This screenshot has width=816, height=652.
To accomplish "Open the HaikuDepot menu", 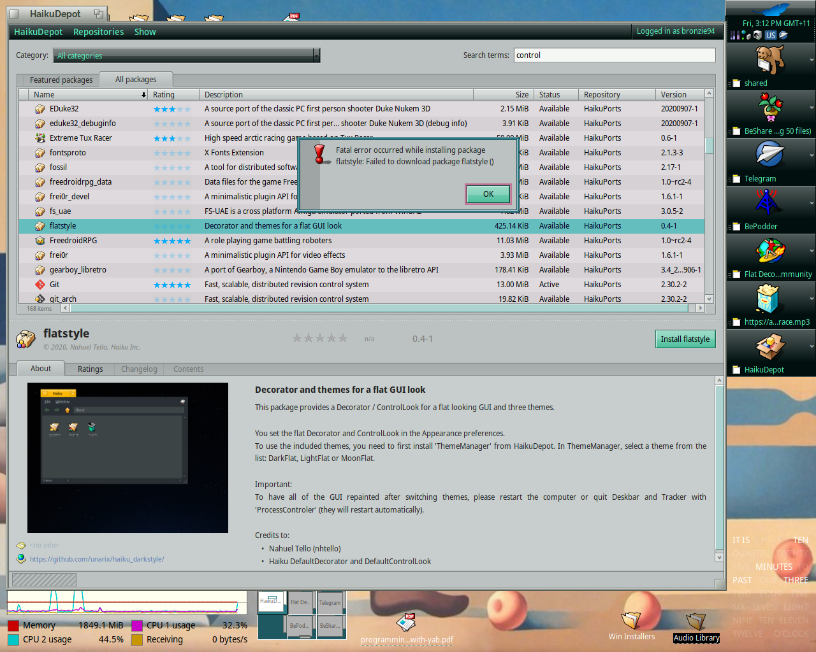I will click(x=38, y=32).
